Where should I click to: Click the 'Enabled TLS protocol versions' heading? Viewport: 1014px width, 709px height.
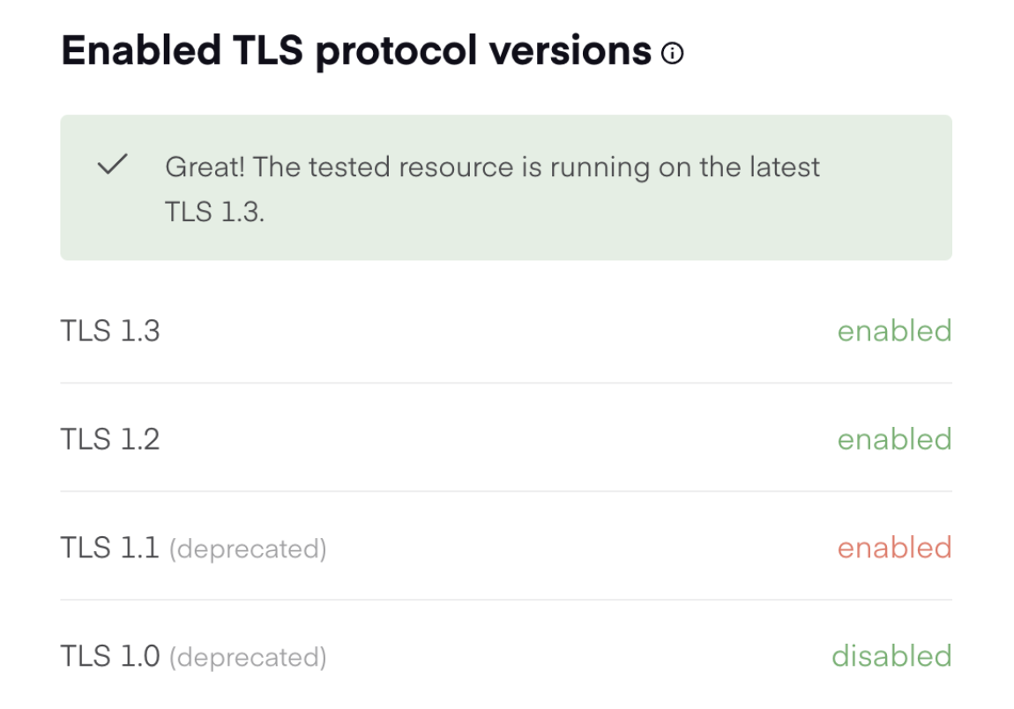[x=353, y=51]
